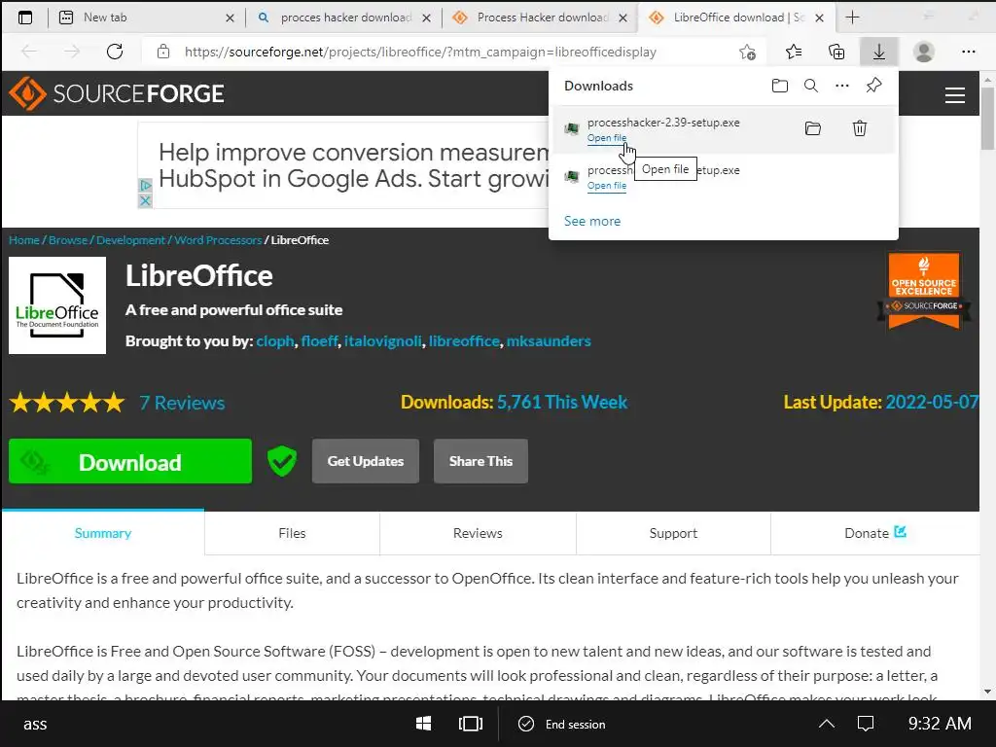
Task: Pin the Downloads panel
Action: click(874, 86)
